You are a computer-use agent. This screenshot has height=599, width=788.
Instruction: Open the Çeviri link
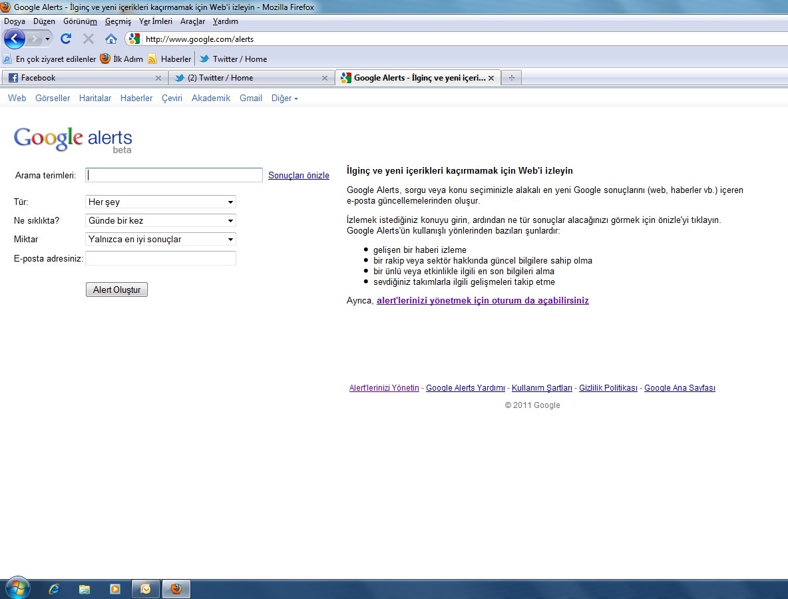[172, 98]
